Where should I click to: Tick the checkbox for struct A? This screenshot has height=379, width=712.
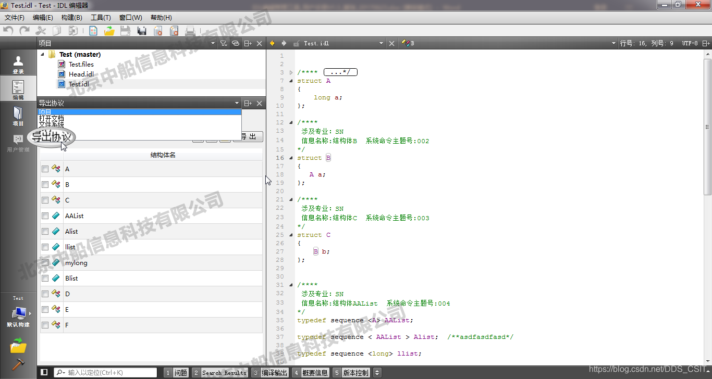[45, 169]
